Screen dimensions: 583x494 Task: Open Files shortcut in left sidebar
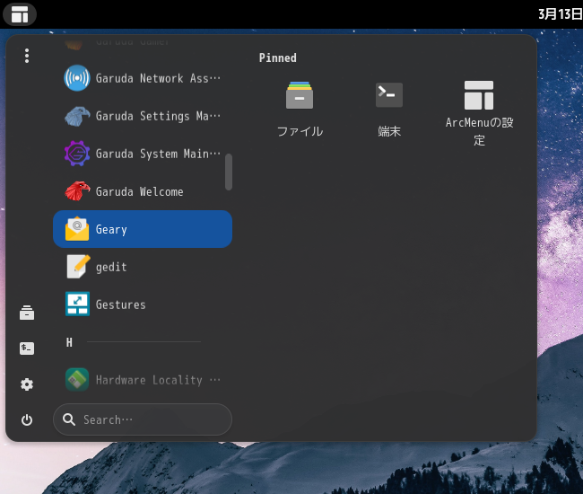[27, 313]
